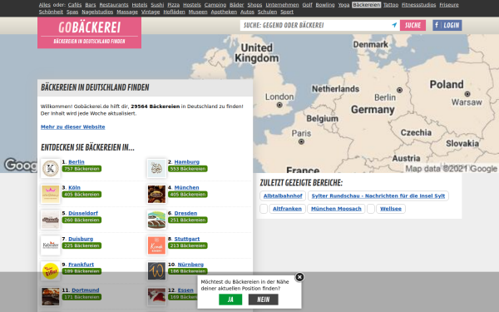Click the 757 Bäckereien badge for Berlin

coord(82,169)
